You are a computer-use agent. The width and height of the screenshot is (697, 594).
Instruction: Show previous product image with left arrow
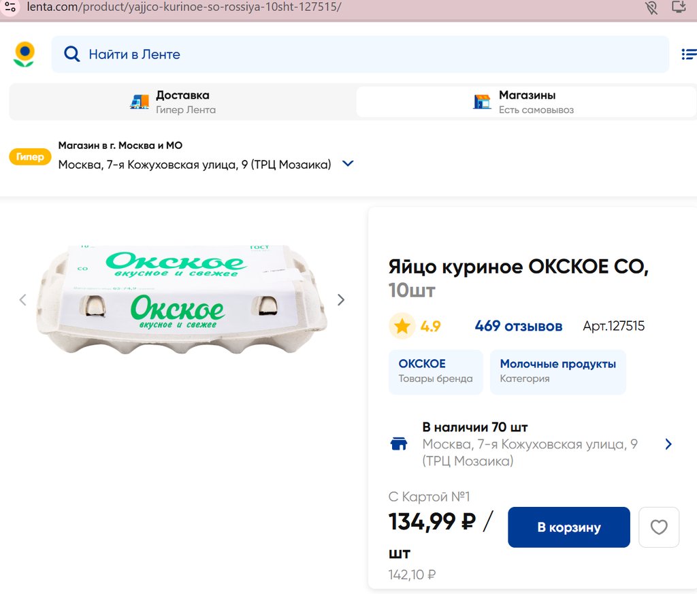point(22,300)
